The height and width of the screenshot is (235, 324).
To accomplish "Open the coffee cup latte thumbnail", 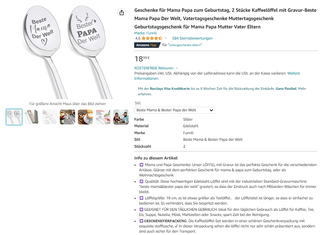I will (85, 117).
